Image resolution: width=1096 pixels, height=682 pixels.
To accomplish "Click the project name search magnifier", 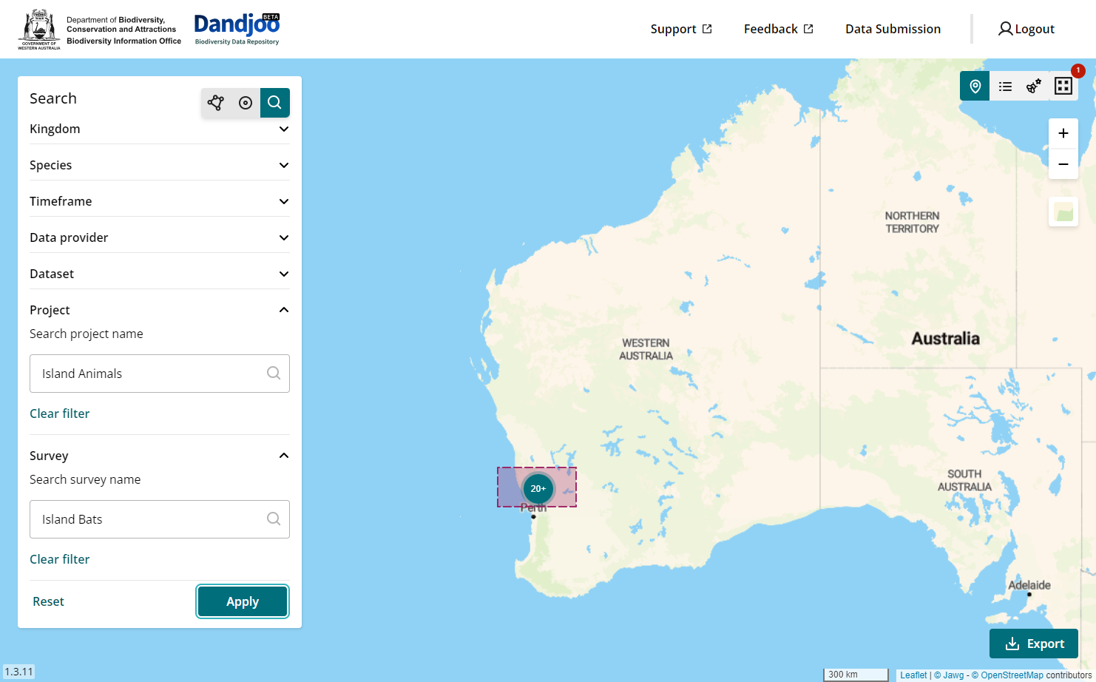I will [274, 374].
